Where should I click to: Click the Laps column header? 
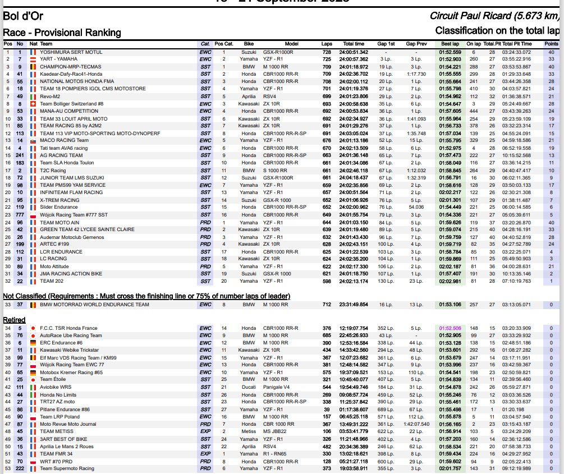[327, 44]
